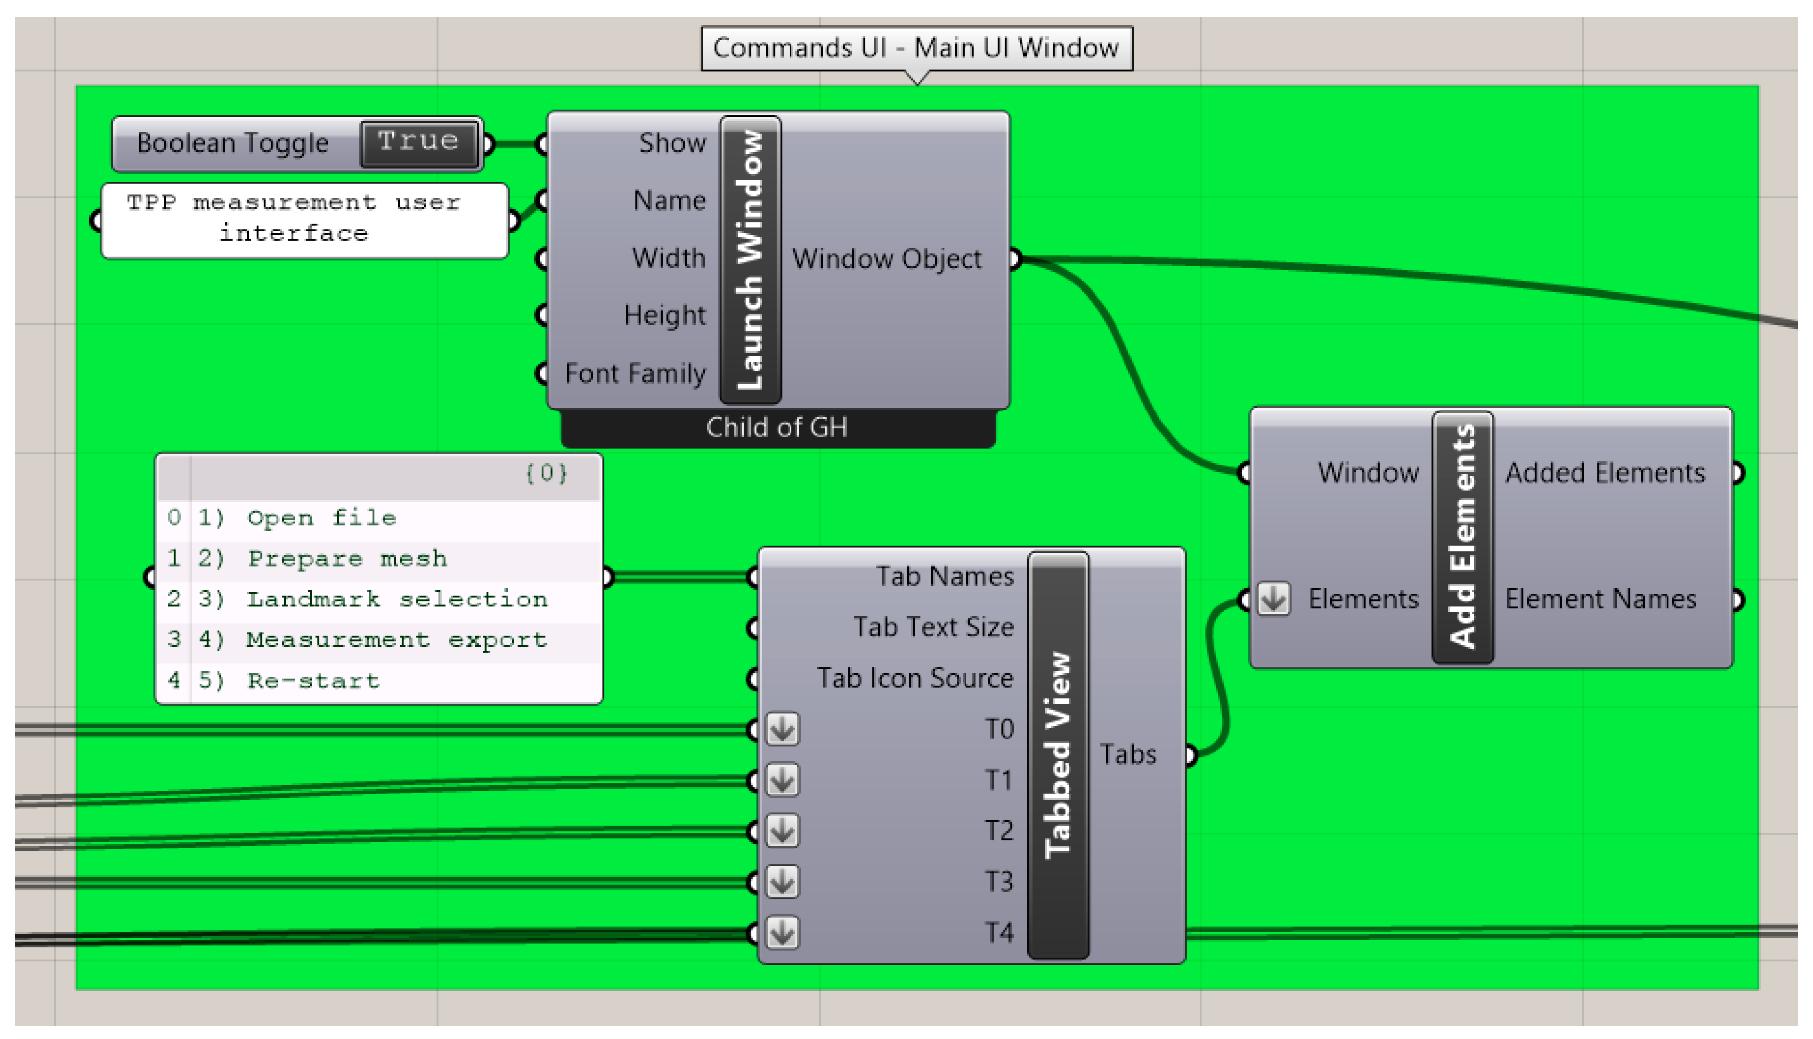The width and height of the screenshot is (1813, 1039).
Task: Click flatten arrow icon on T3 input
Action: click(782, 882)
